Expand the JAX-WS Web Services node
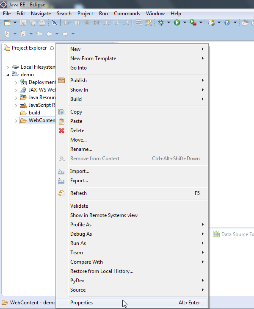The image size is (254, 309). click(16, 90)
